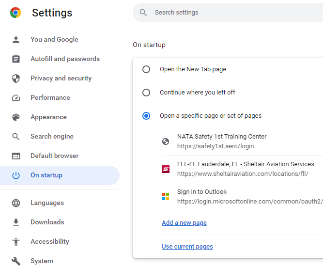
Task: Click the clipboard icon for Autofill and passwords
Action: [16, 59]
